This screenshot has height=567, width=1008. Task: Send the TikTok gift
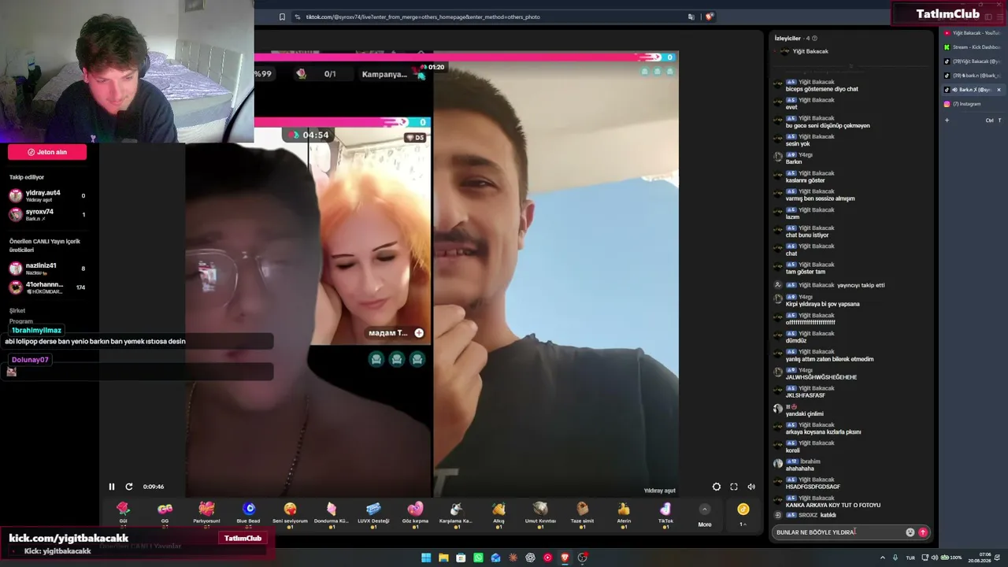tap(665, 513)
